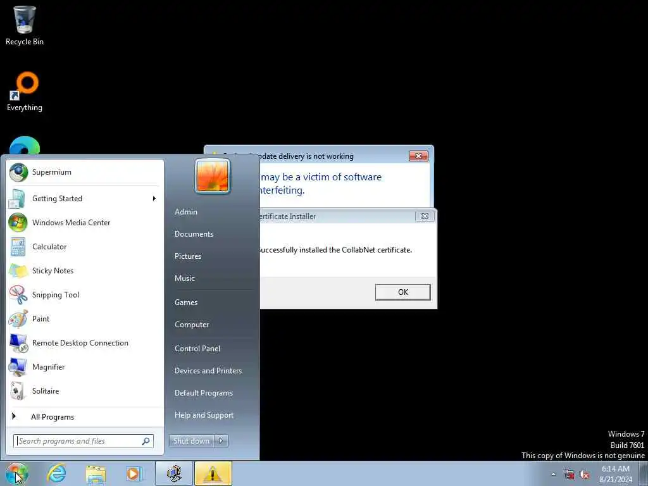Close the Certificate Installer dialog

(425, 216)
